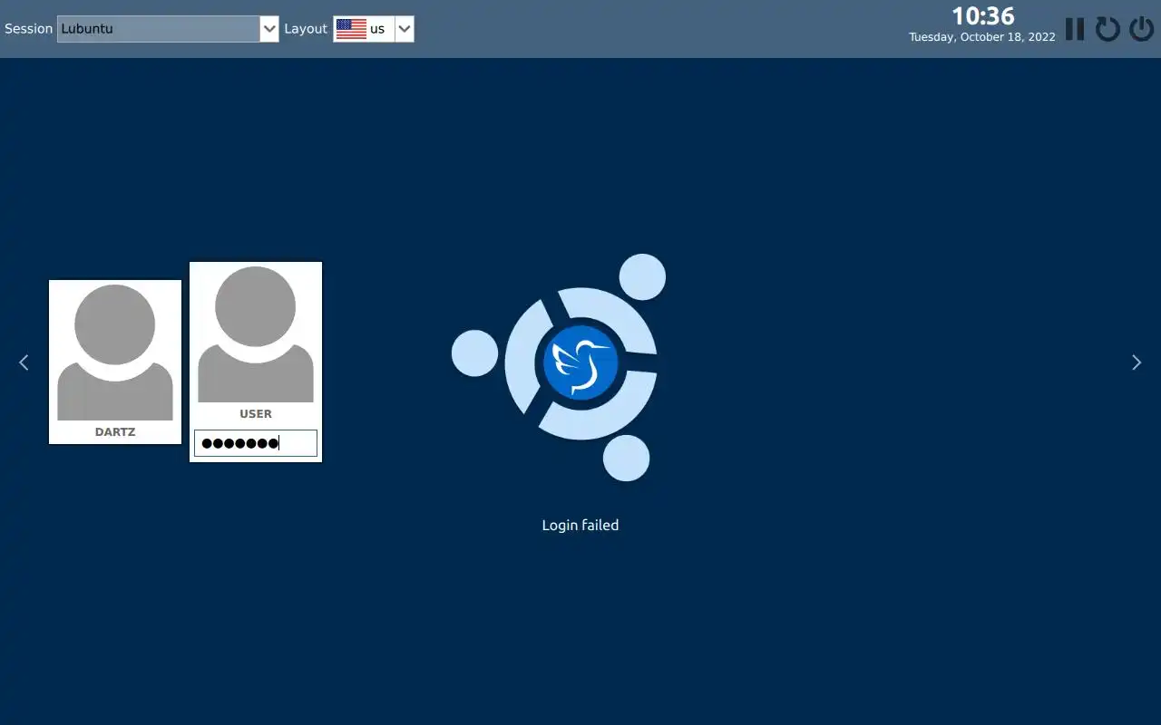
Task: Click the 10:36 clock
Action: click(x=982, y=16)
